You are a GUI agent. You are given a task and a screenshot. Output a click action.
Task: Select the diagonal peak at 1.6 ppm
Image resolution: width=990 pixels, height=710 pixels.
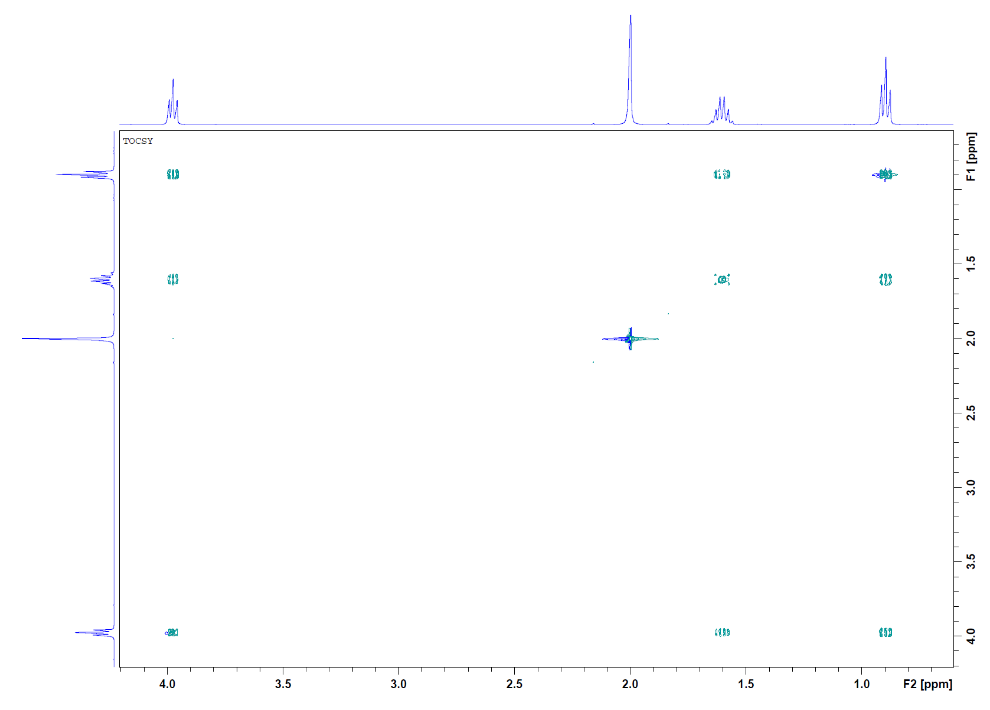(x=722, y=280)
